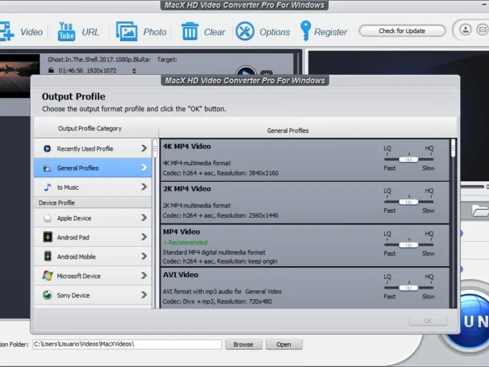Click the mail envelope icon
The image size is (489, 367).
482,29
